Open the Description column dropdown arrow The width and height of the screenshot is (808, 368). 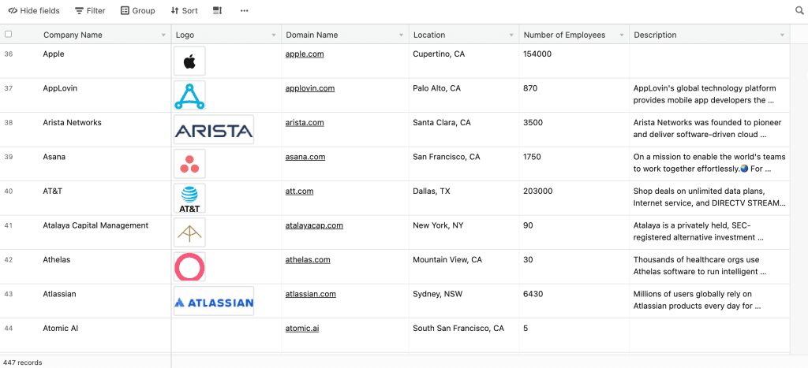(x=782, y=35)
